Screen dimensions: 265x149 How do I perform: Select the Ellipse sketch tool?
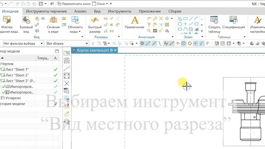click(x=180, y=29)
